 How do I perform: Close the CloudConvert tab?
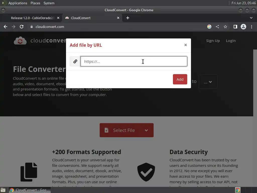(118, 18)
